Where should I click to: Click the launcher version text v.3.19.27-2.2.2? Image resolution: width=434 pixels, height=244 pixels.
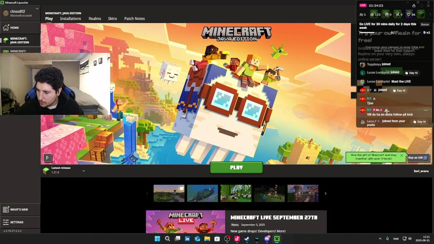(x=13, y=231)
